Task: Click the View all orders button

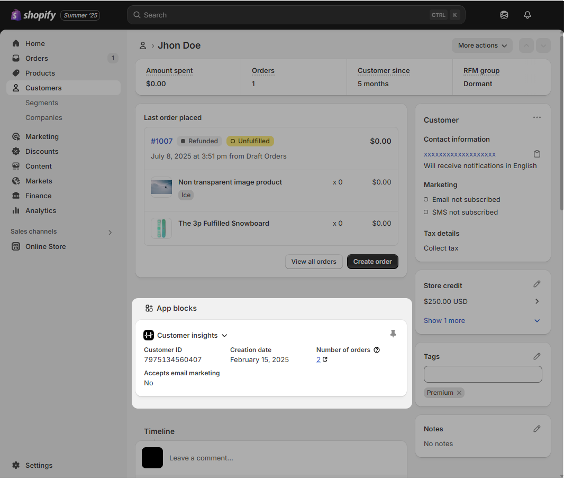Action: [314, 262]
